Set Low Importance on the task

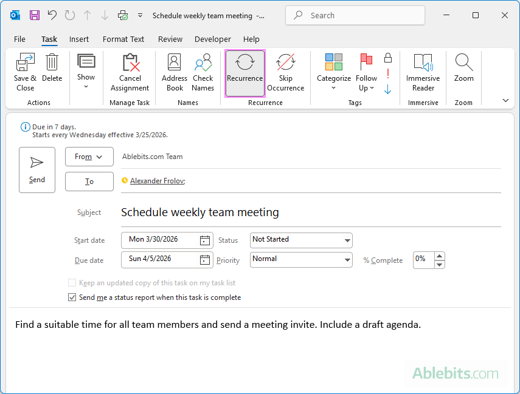[x=387, y=89]
